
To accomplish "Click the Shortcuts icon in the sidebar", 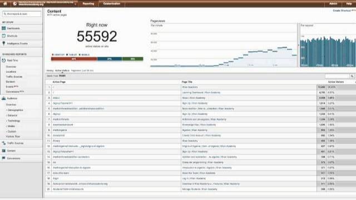I will pyautogui.click(x=4, y=36).
